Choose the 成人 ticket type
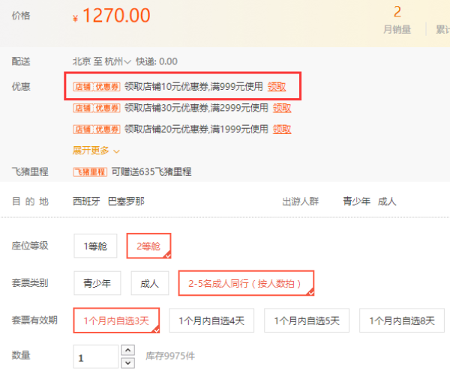 tap(150, 283)
